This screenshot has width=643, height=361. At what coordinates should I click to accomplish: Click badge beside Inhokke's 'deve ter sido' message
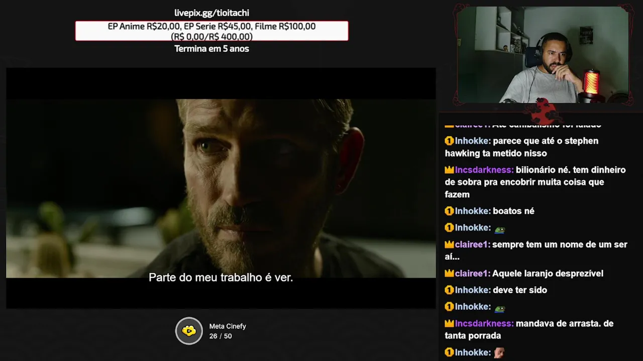449,290
